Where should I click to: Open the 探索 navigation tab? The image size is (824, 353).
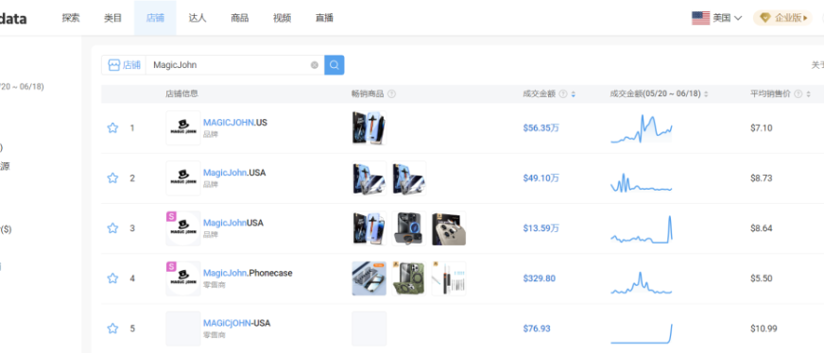click(x=71, y=18)
